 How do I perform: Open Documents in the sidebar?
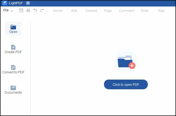[x=13, y=90]
